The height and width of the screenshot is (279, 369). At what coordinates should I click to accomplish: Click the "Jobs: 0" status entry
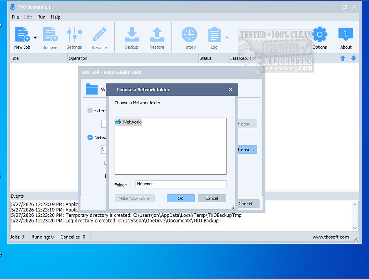click(x=17, y=237)
